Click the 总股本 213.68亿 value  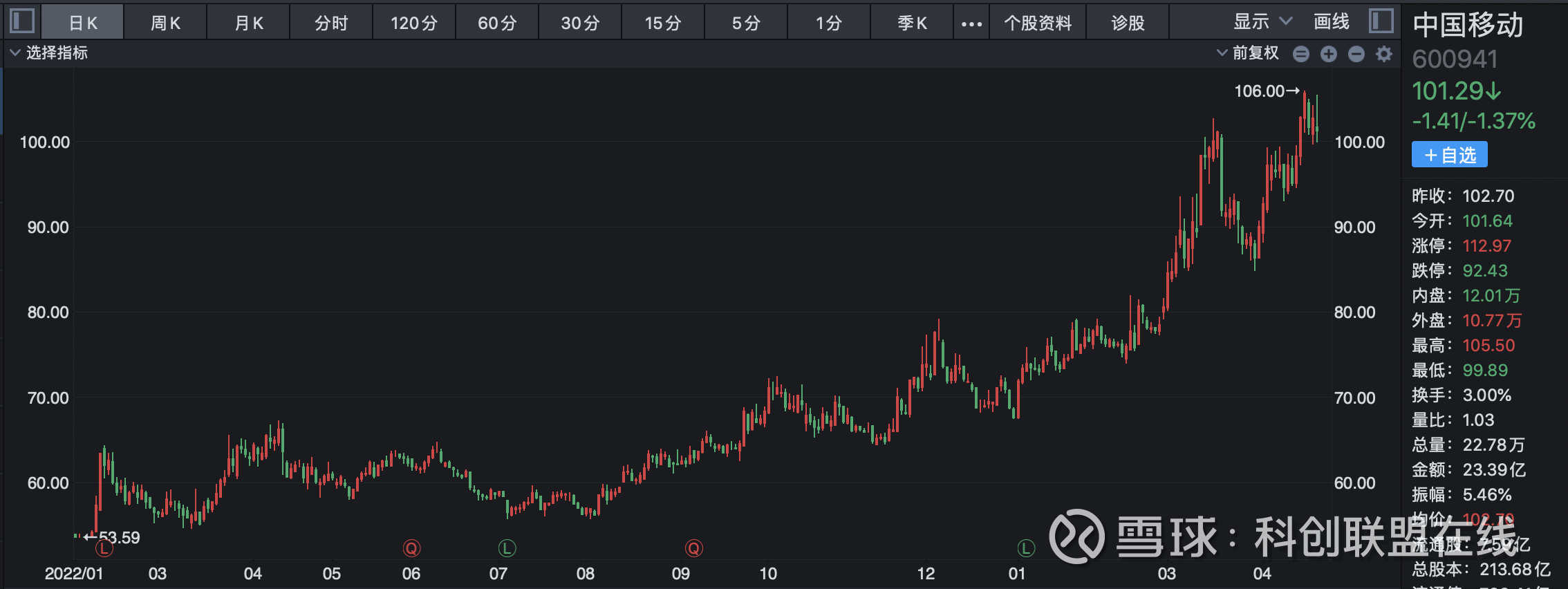tap(1515, 569)
